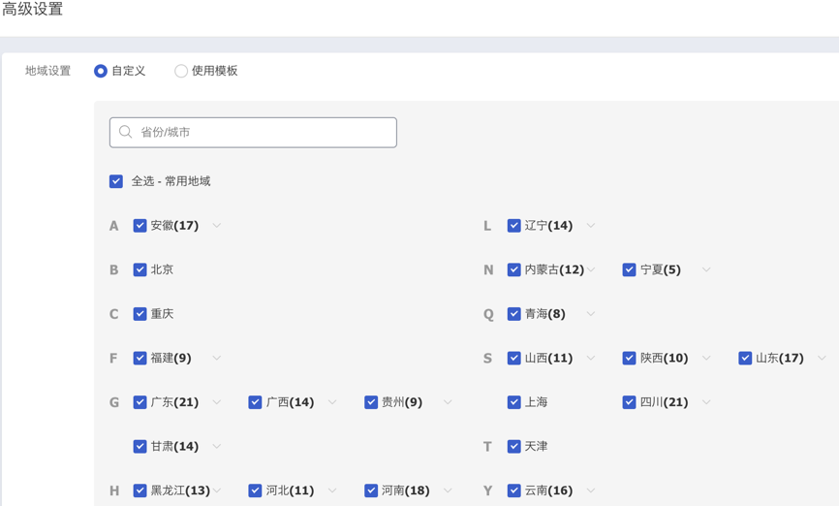Click the search magnifier icon
The image size is (839, 506).
[x=125, y=132]
